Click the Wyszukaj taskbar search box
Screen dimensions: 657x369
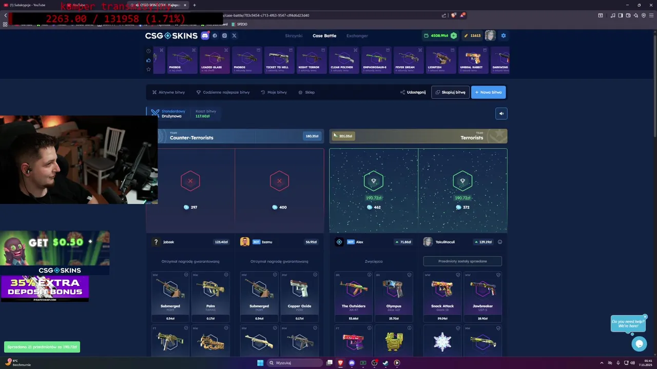[295, 363]
